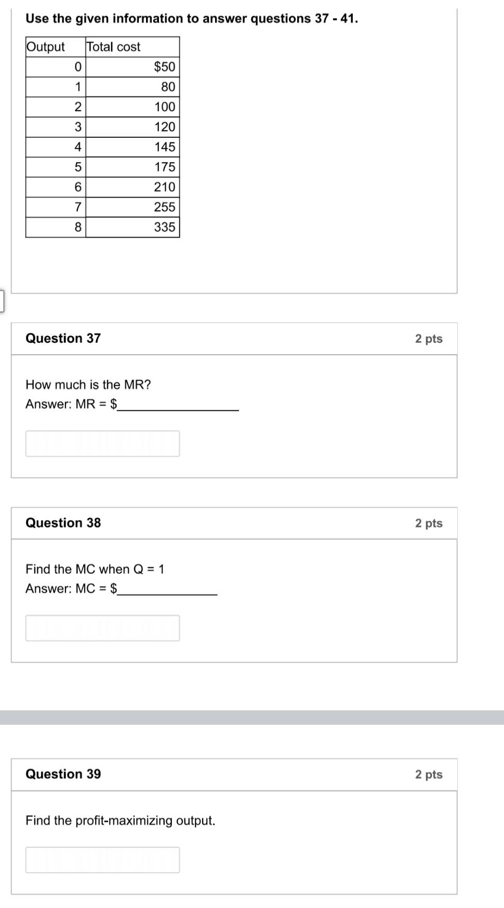Click the 2 pts label for Question 37
This screenshot has height=908, width=504.
pos(429,338)
